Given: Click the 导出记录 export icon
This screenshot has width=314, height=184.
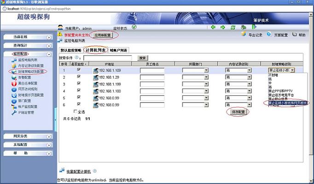Looking at the screenshot, I should [244, 34].
